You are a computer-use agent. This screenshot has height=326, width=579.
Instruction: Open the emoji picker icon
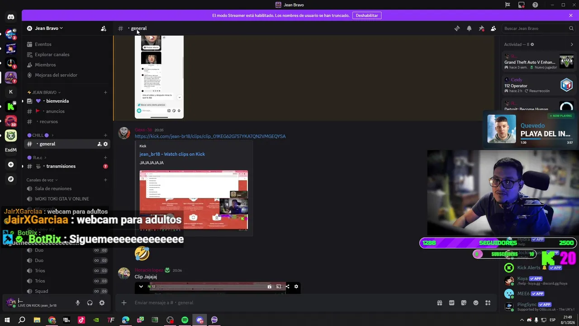(x=476, y=303)
